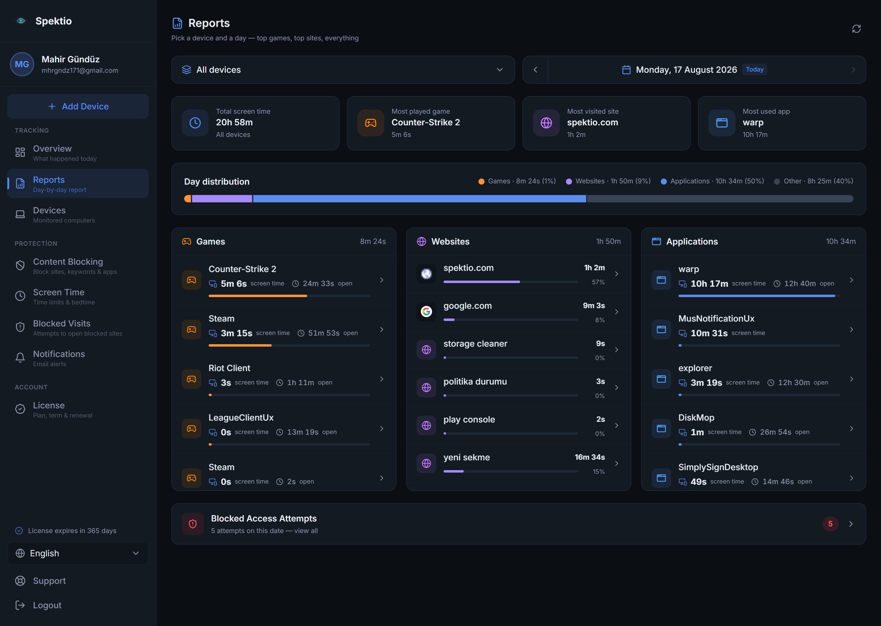Open the All devices dropdown

coord(343,70)
